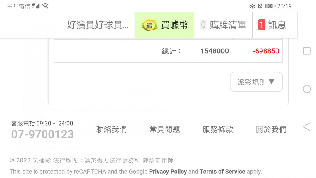This screenshot has width=316, height=178.
Task: Open the 聯絡我們 link
Action: 111,129
